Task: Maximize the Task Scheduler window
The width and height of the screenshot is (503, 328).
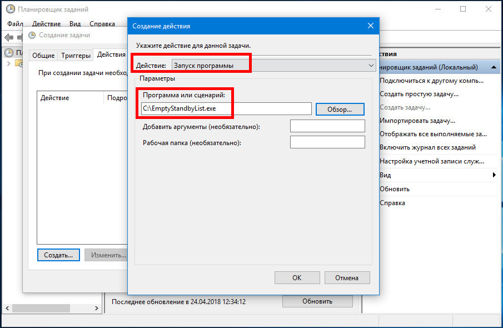Action: pyautogui.click(x=463, y=9)
